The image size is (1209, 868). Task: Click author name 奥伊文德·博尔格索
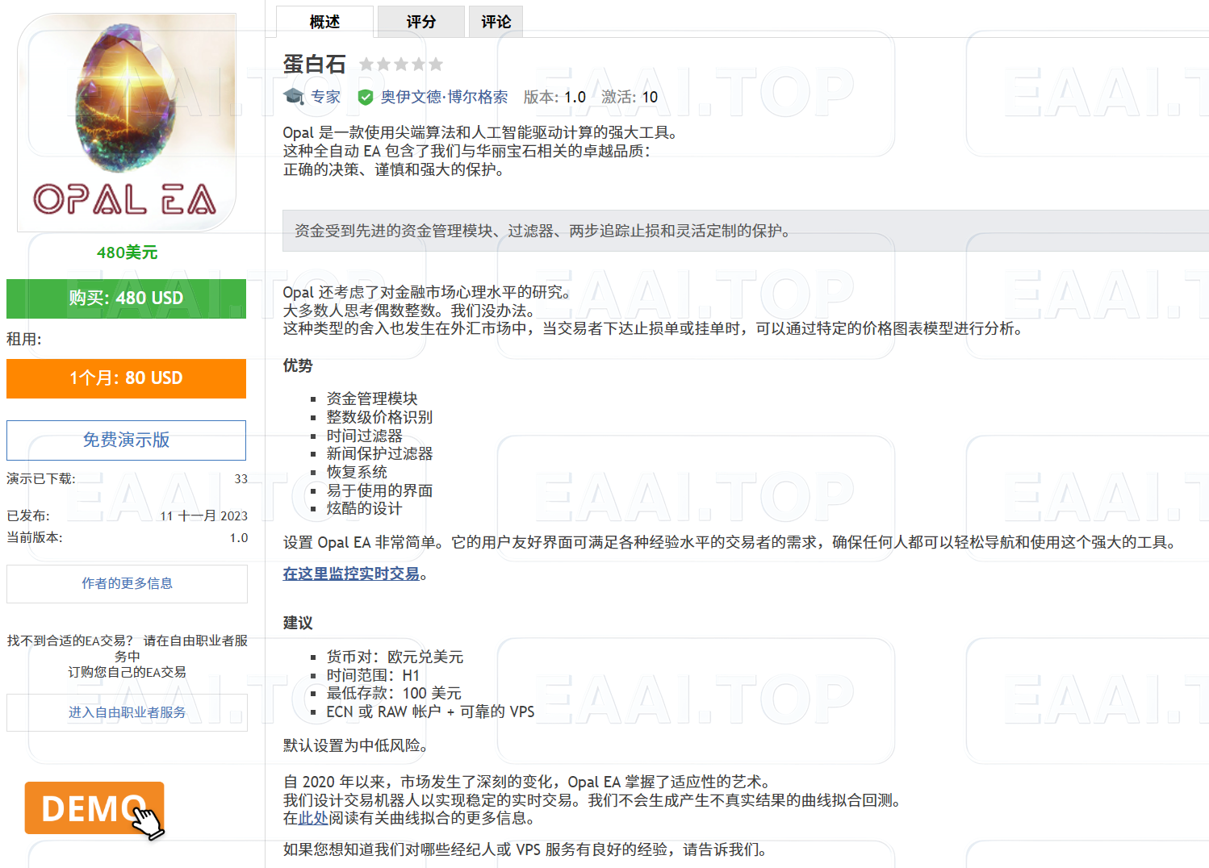444,97
